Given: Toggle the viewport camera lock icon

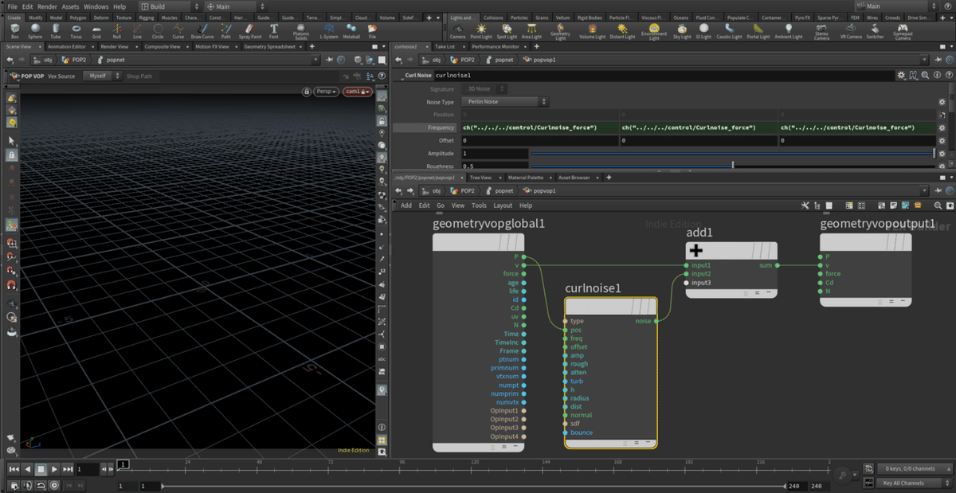Looking at the screenshot, I should tap(307, 92).
